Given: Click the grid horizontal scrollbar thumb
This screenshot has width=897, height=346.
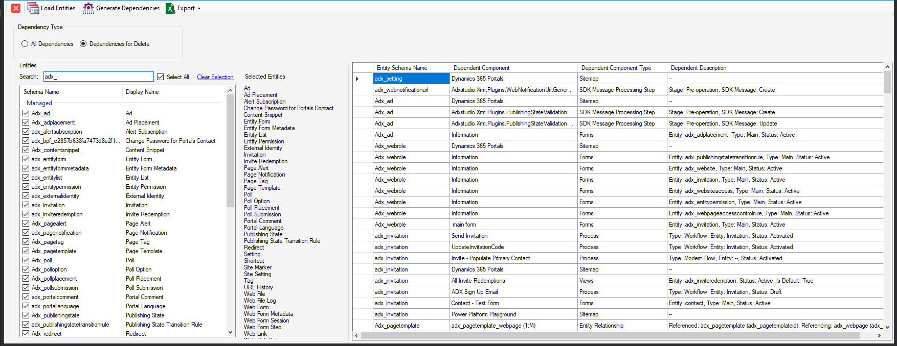Looking at the screenshot, I should pyautogui.click(x=611, y=335).
